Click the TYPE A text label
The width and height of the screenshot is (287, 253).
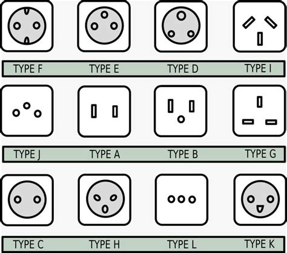pyautogui.click(x=105, y=155)
